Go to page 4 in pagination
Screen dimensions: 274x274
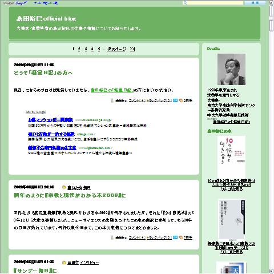92,49
